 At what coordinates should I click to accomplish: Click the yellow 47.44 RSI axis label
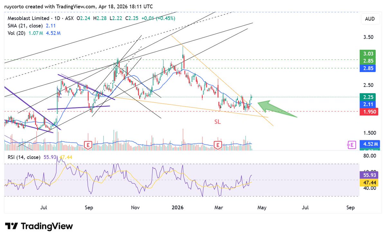369,182
